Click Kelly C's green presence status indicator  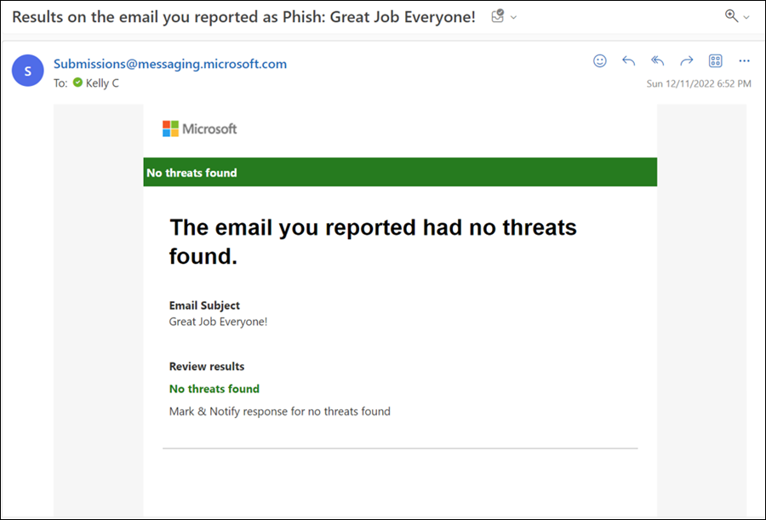(77, 83)
